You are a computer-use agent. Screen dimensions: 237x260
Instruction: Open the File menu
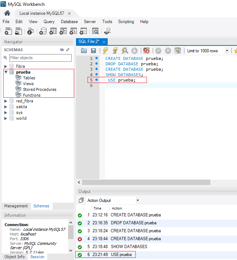6,22
